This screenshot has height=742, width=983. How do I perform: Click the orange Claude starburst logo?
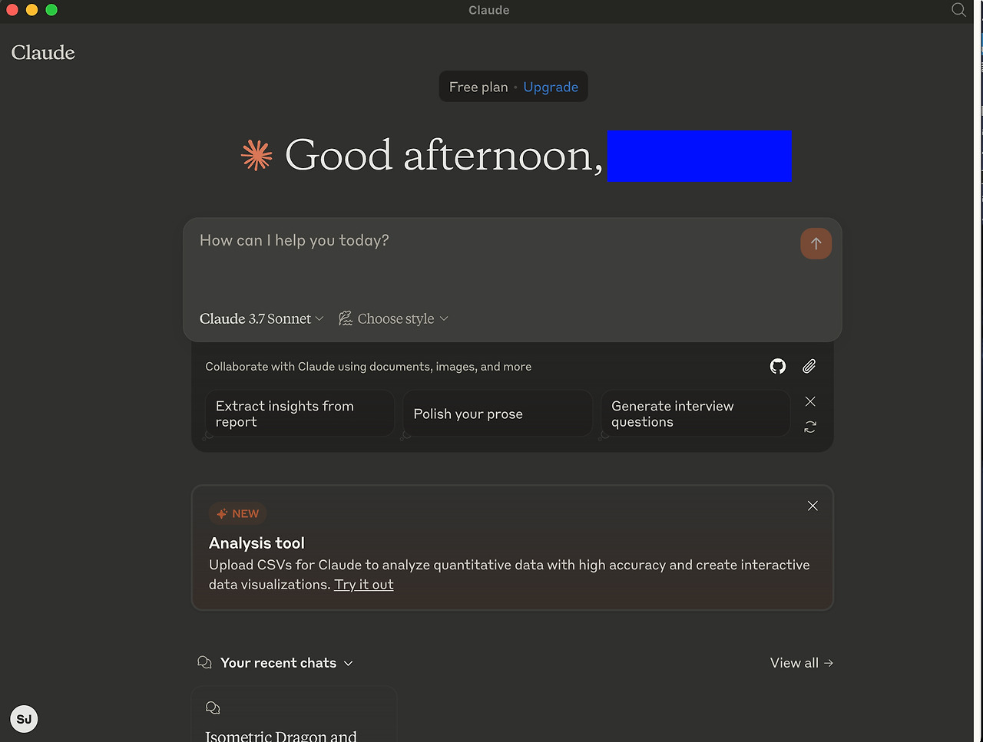click(x=257, y=155)
